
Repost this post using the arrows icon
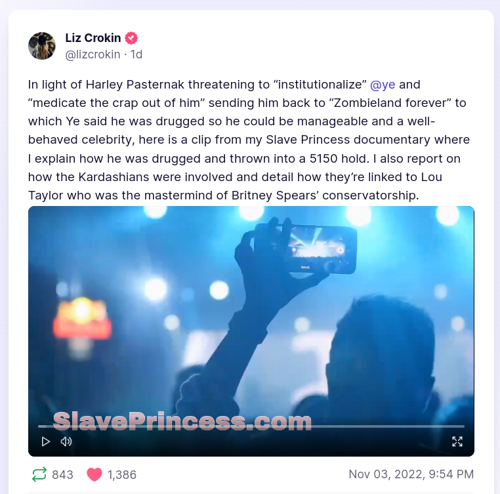(39, 474)
